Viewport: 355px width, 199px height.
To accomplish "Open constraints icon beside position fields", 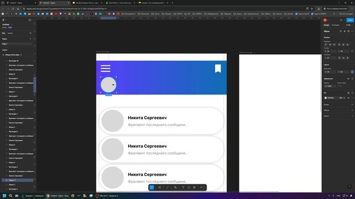I will click(x=352, y=51).
